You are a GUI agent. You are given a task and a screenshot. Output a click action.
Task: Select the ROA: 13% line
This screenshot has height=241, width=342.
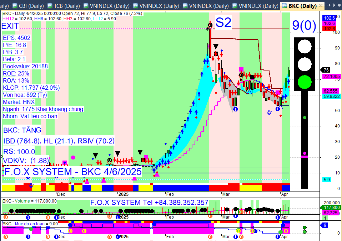pos(16,81)
